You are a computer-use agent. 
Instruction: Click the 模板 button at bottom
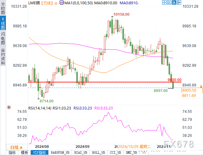pyautogui.click(x=25, y=153)
